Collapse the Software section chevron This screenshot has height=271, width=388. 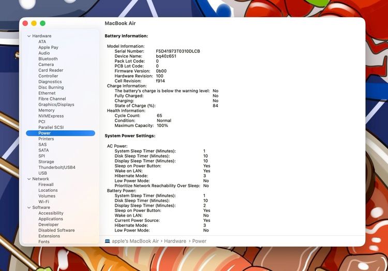coord(29,207)
